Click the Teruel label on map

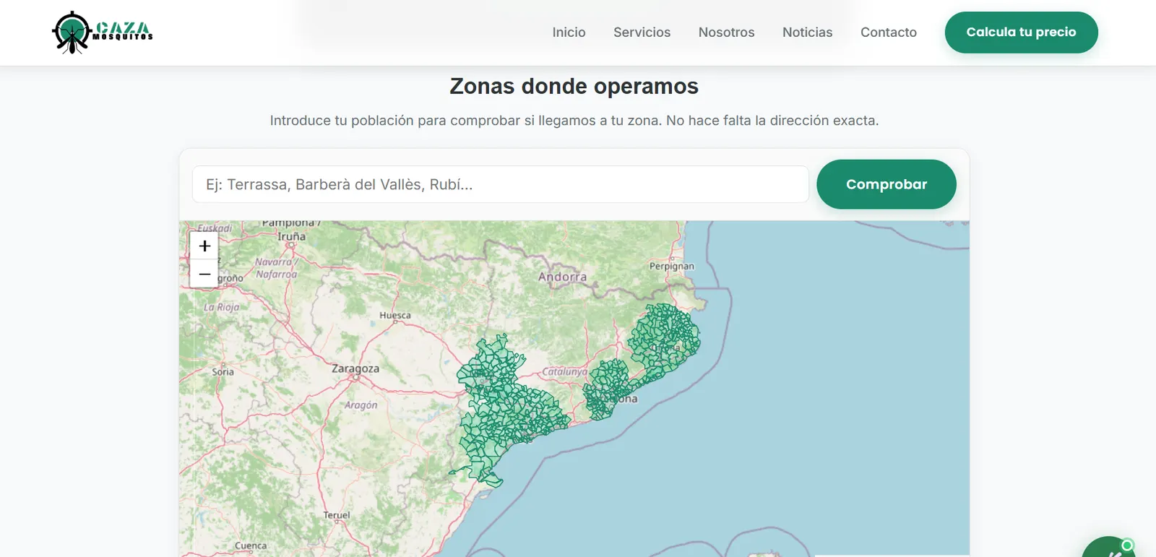click(337, 515)
